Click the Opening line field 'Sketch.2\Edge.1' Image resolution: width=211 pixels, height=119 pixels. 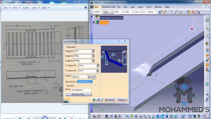(85, 82)
